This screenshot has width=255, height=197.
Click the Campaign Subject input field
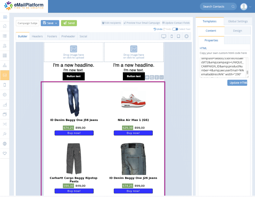(x=27, y=23)
